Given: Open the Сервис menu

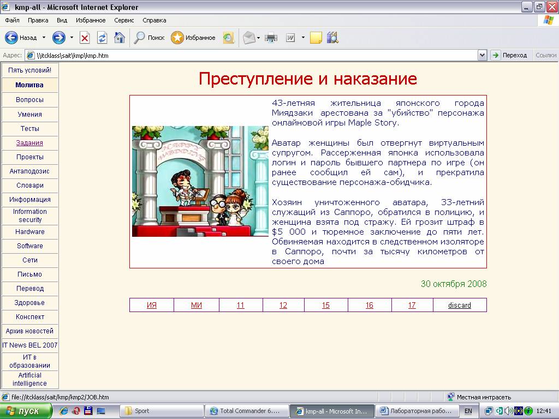Looking at the screenshot, I should tap(124, 20).
